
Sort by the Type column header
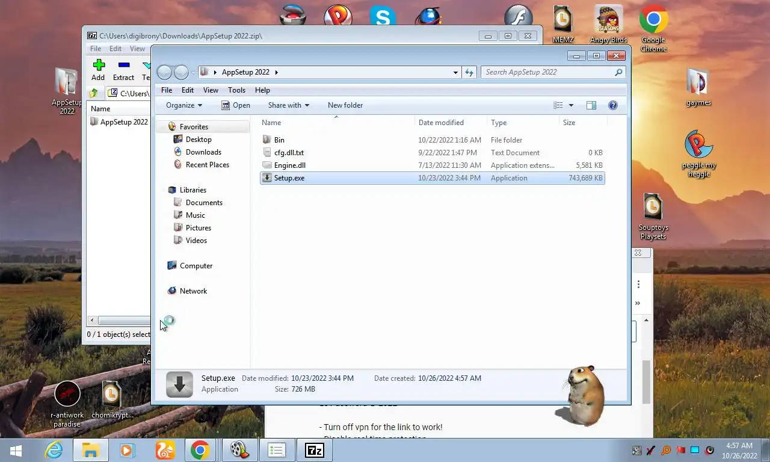tap(523, 123)
